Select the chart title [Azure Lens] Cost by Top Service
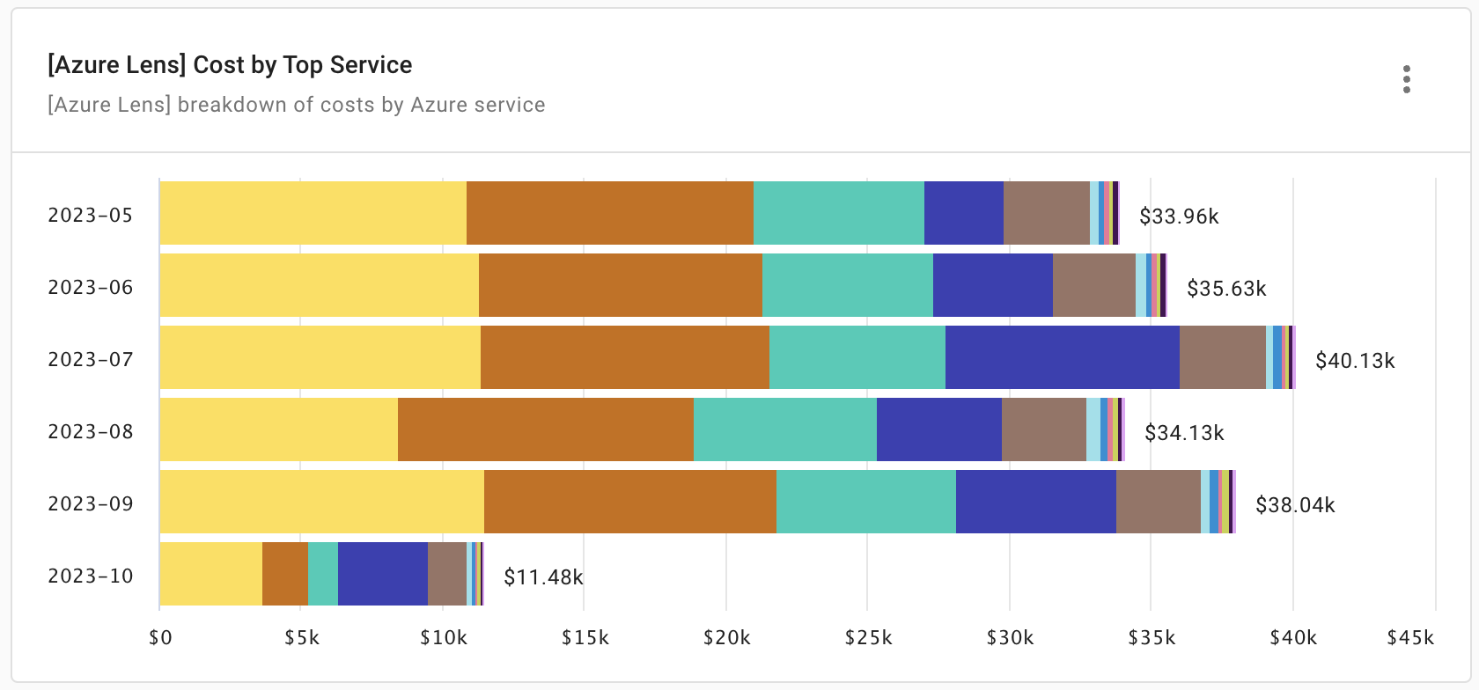 tap(230, 64)
